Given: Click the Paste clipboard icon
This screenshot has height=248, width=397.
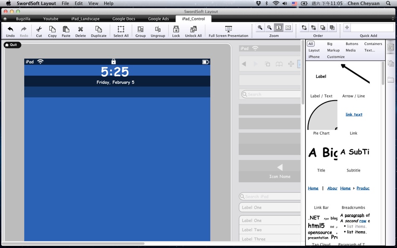Looking at the screenshot, I should coord(66,29).
